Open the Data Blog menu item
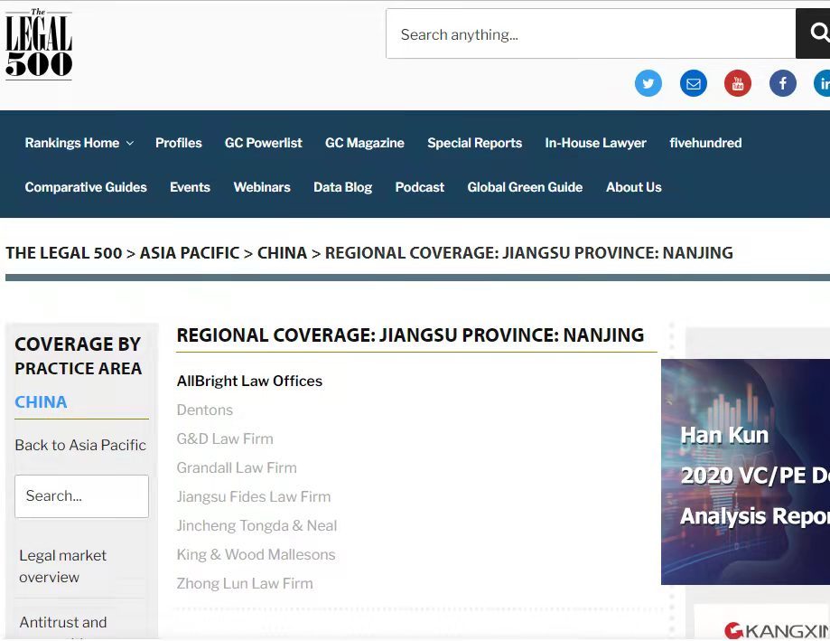The height and width of the screenshot is (641, 830). click(342, 187)
